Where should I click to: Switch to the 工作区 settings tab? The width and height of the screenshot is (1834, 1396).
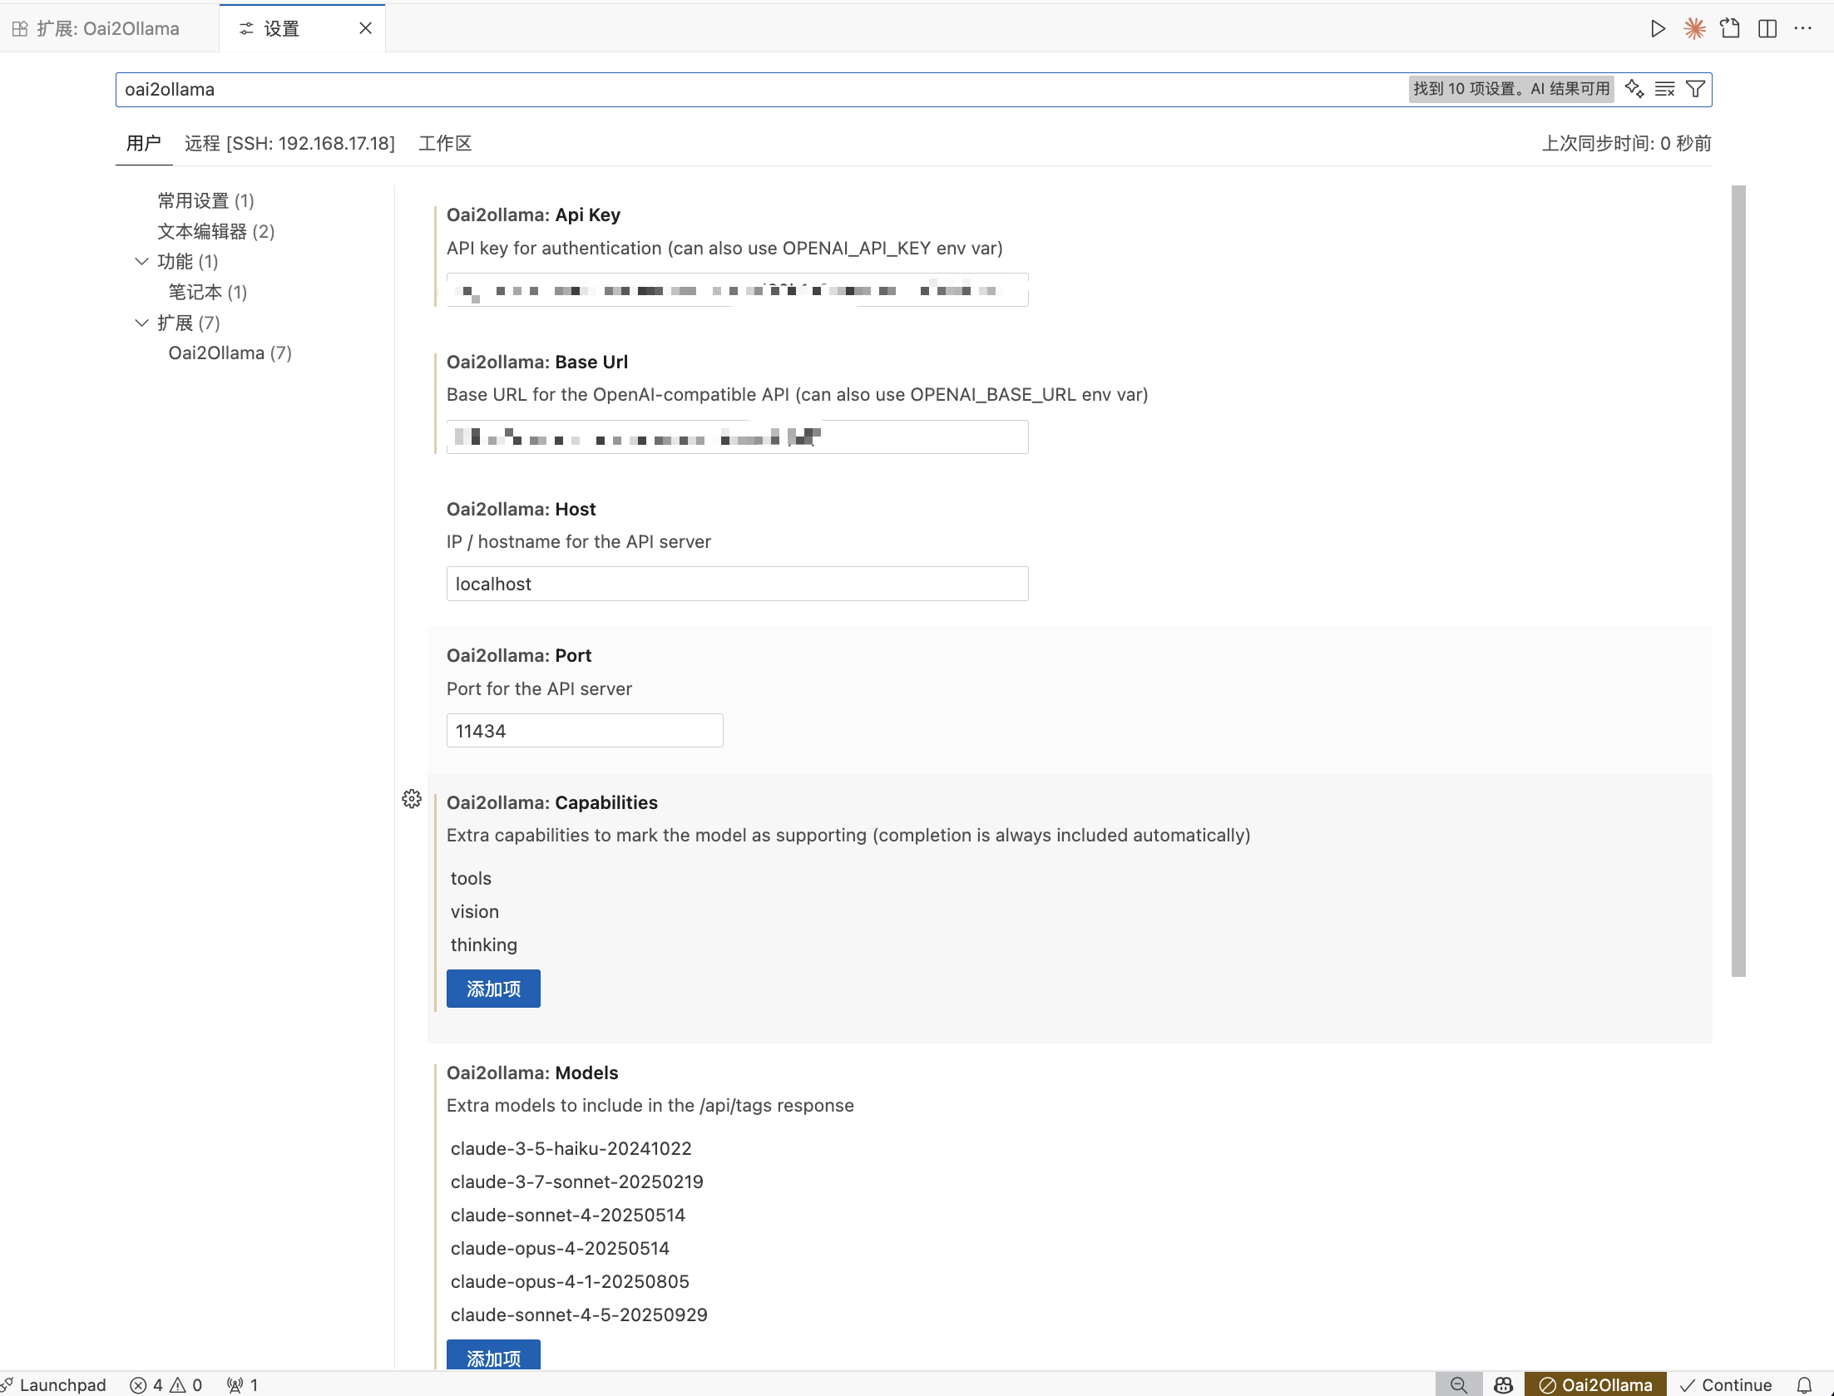(445, 144)
